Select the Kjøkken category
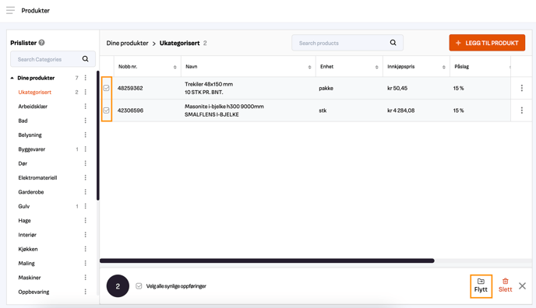 (x=28, y=249)
